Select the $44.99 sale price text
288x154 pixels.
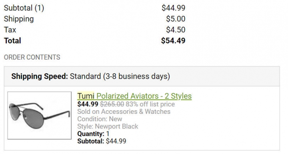(88, 104)
